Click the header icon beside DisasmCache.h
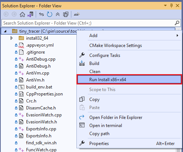The image size is (183, 152). click(x=21, y=108)
